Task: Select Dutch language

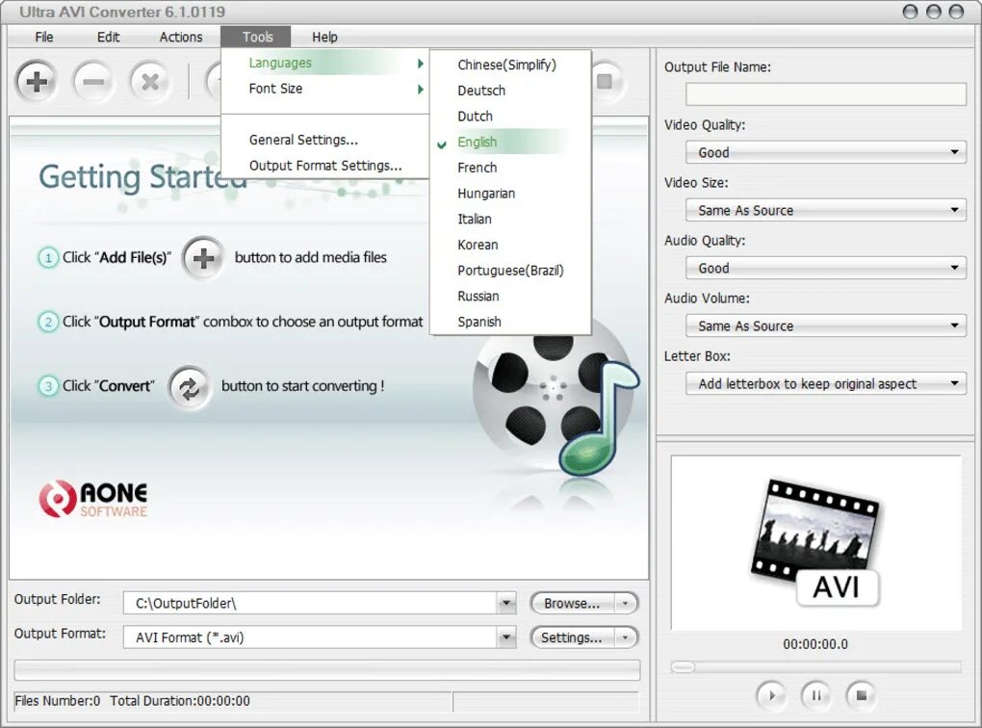Action: click(x=510, y=116)
